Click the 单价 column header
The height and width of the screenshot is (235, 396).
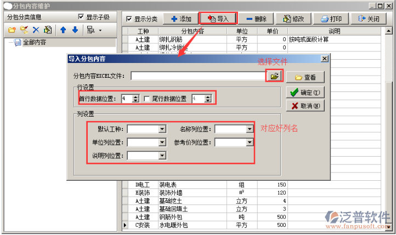coord(273,31)
